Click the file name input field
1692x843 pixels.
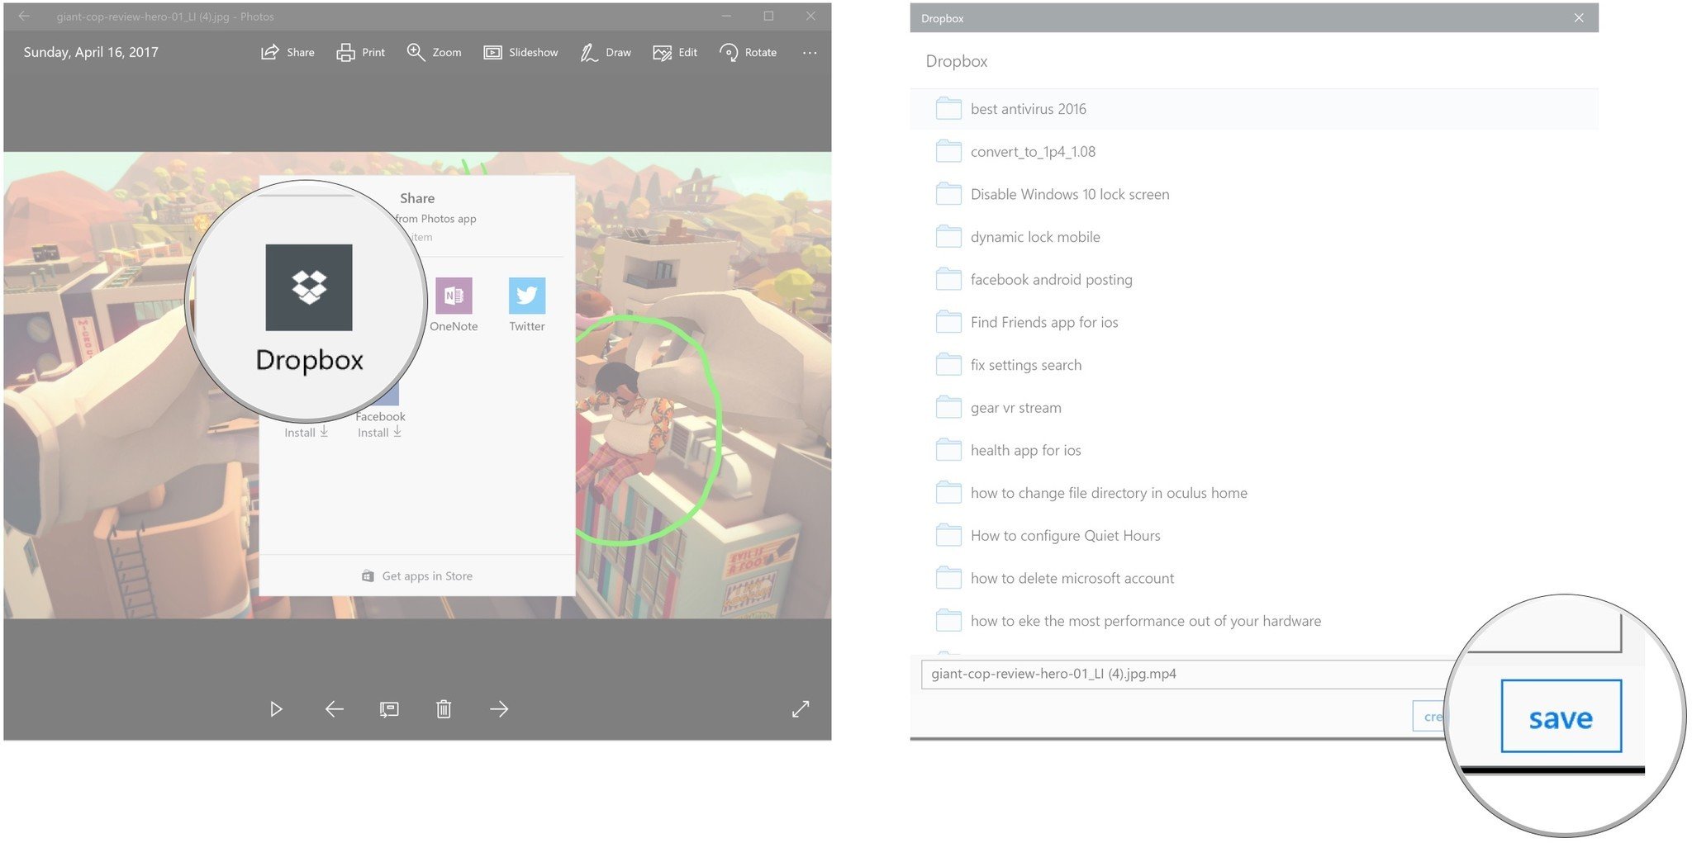tap(1186, 674)
